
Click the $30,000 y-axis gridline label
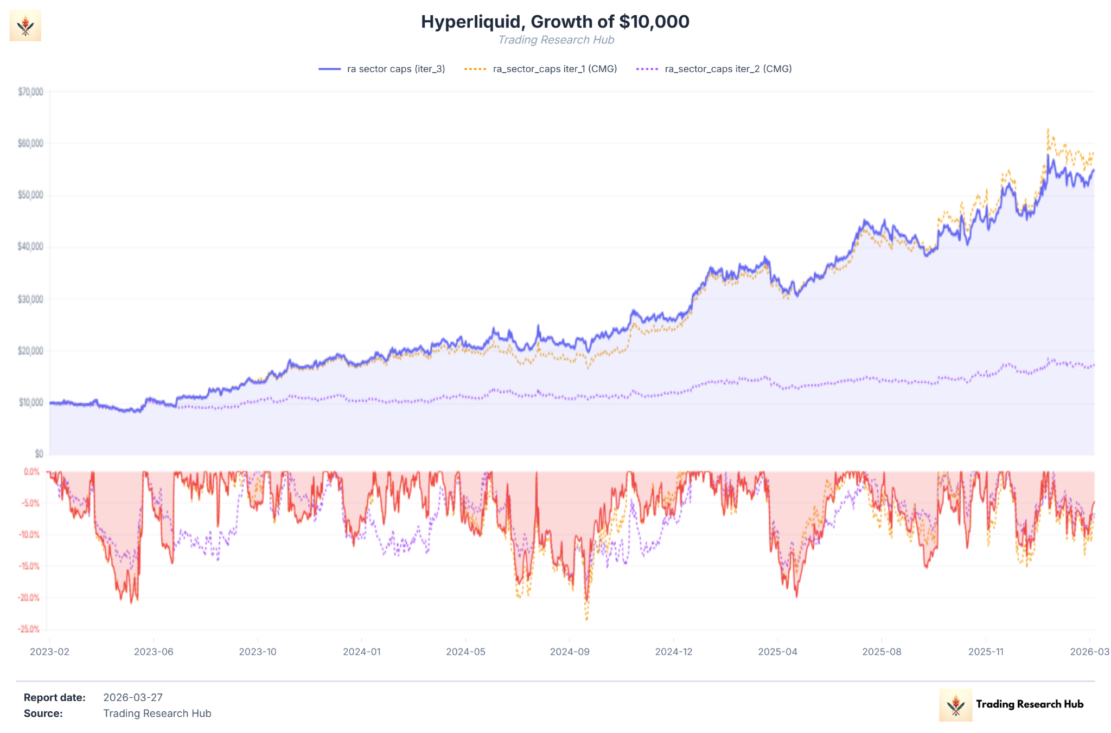pyautogui.click(x=30, y=299)
